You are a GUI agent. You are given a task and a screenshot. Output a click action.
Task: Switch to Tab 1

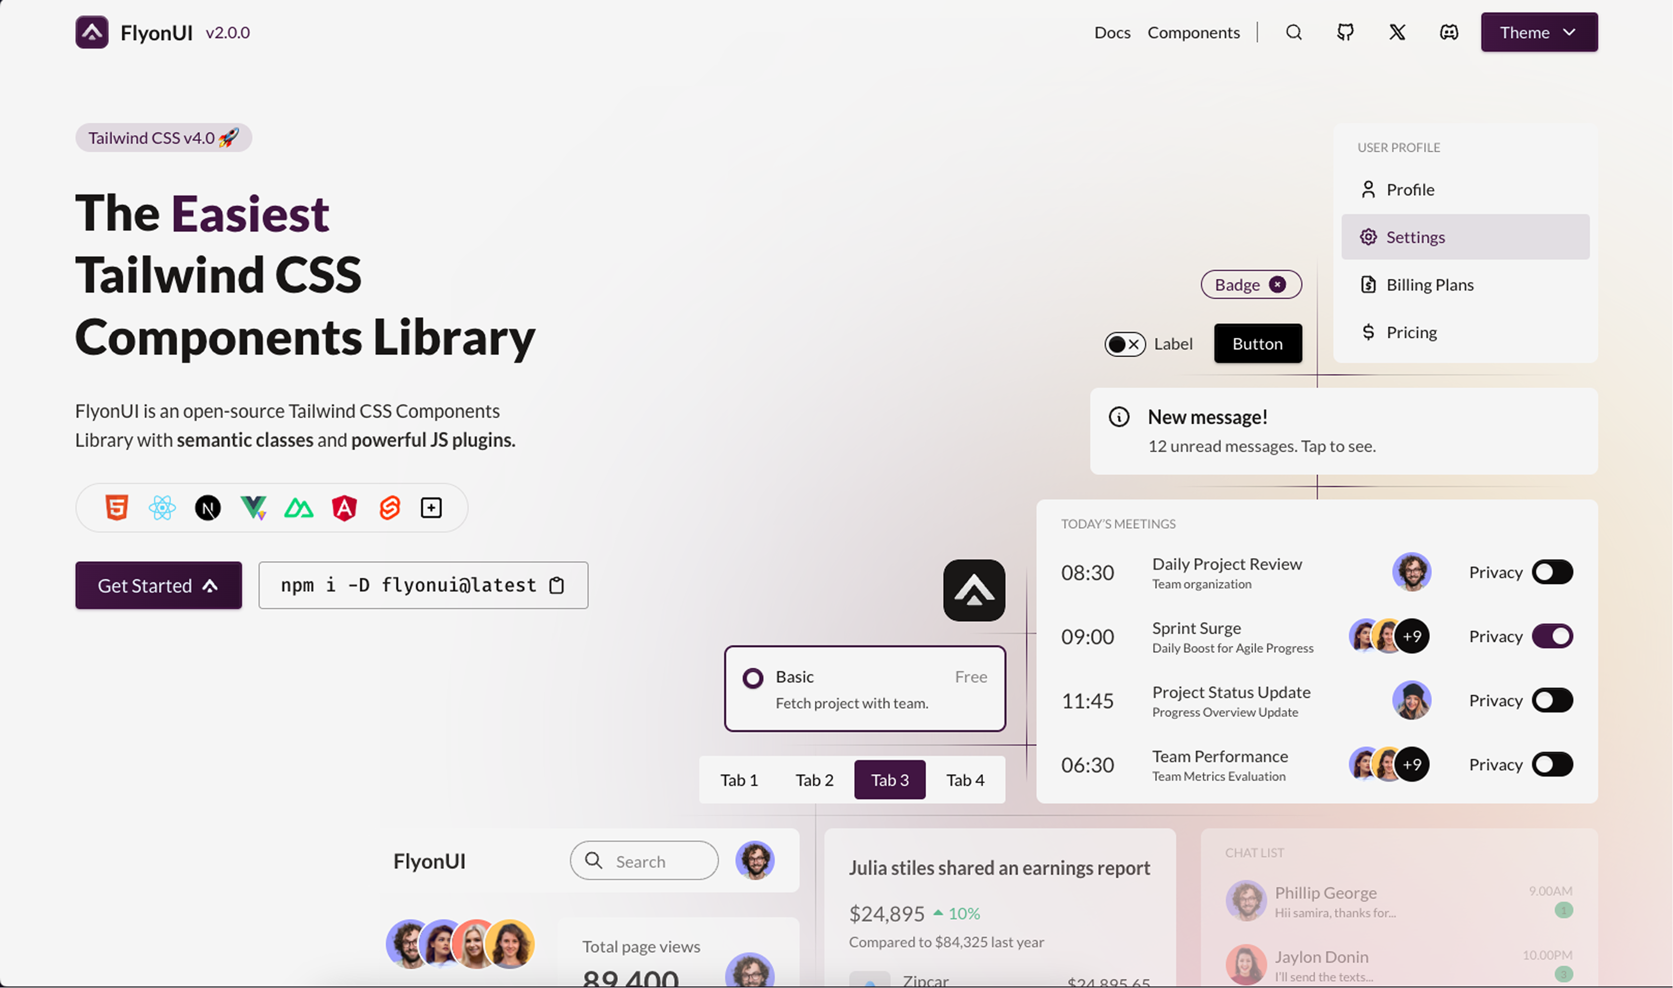tap(739, 780)
